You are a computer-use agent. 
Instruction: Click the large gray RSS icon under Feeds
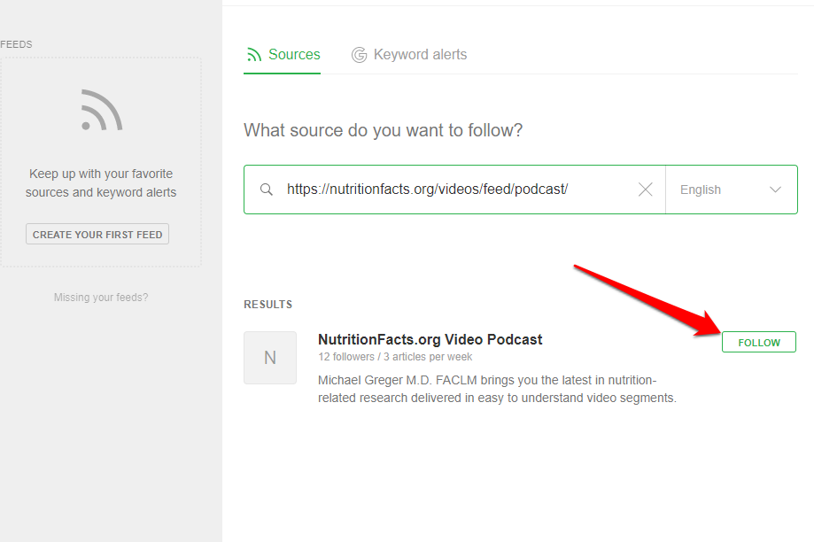tap(101, 111)
